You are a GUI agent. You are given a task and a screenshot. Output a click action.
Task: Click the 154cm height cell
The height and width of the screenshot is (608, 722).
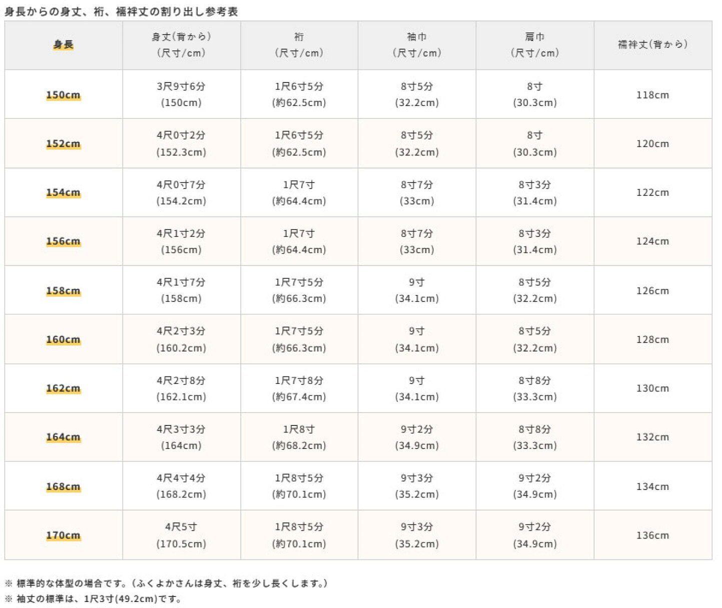coord(63,192)
